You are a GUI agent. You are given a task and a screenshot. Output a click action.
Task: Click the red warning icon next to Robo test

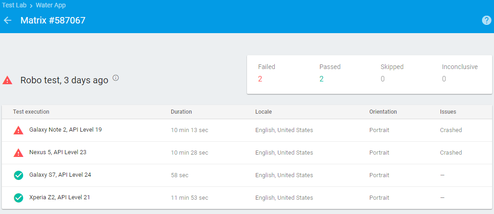7,80
